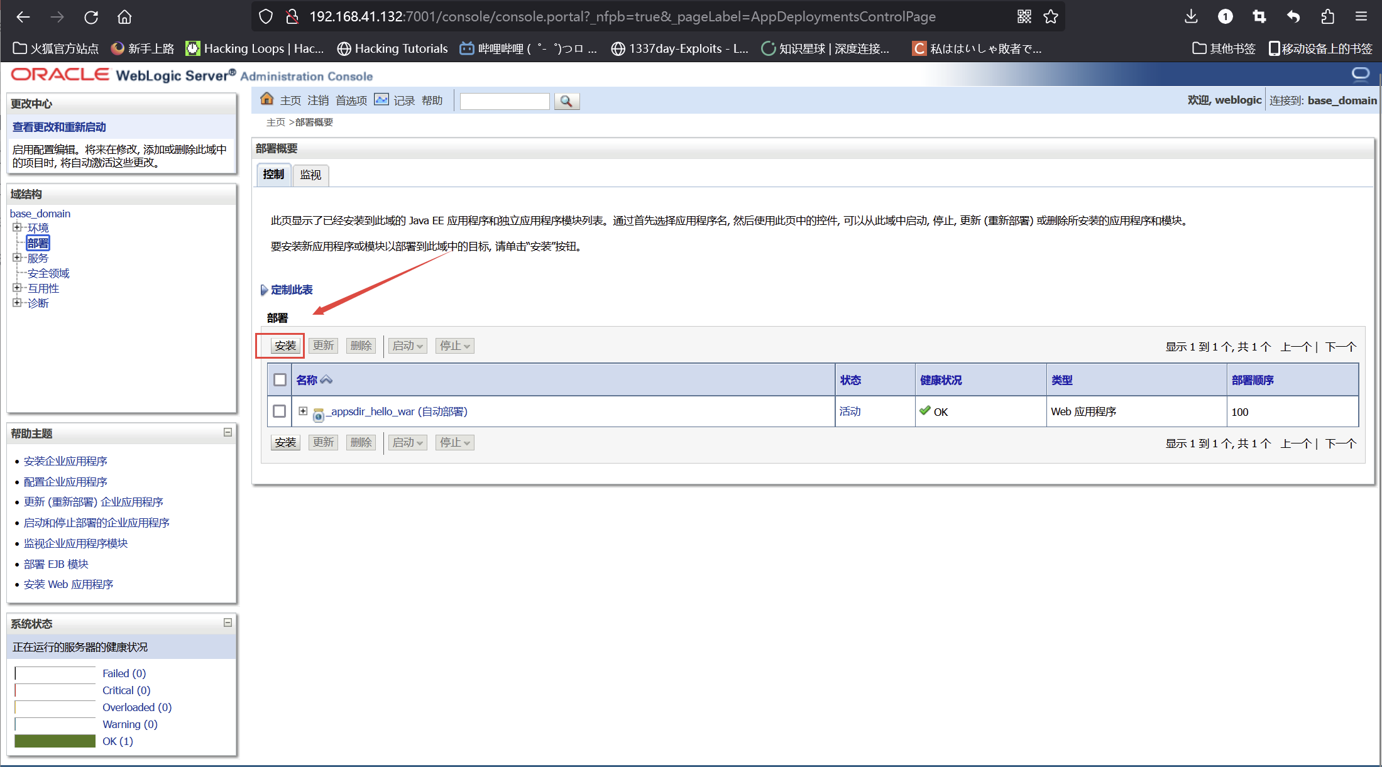The width and height of the screenshot is (1382, 767).
Task: Open the top 启动 dropdown button
Action: click(x=407, y=345)
